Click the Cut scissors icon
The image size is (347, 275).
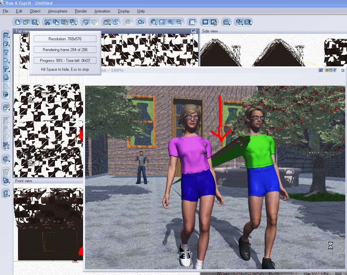point(47,22)
